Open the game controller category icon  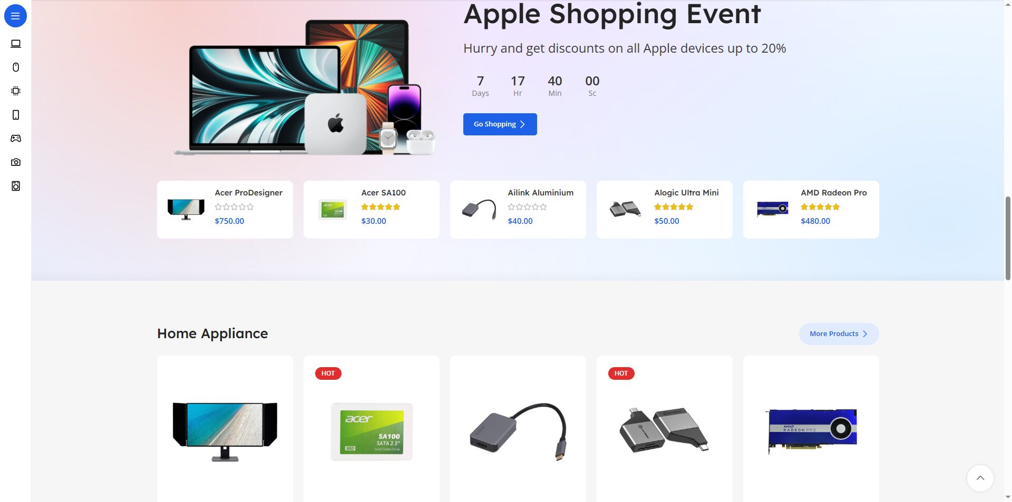coord(16,138)
